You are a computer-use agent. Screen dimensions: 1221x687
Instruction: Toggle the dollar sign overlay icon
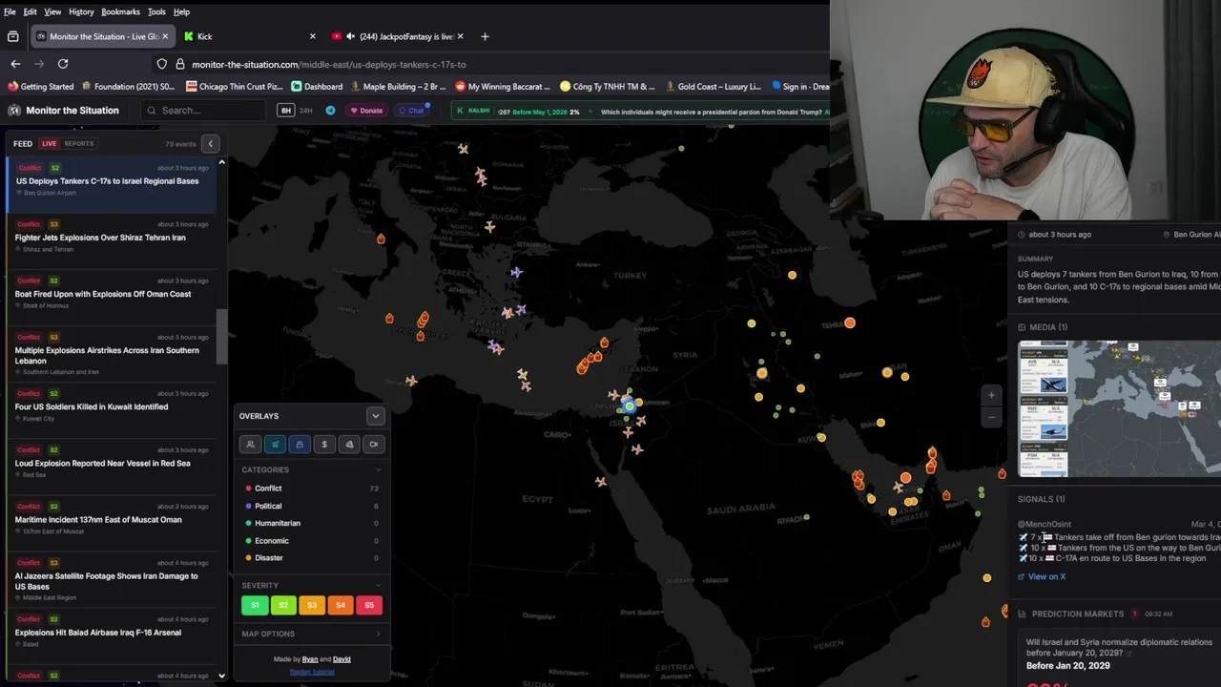click(x=324, y=445)
